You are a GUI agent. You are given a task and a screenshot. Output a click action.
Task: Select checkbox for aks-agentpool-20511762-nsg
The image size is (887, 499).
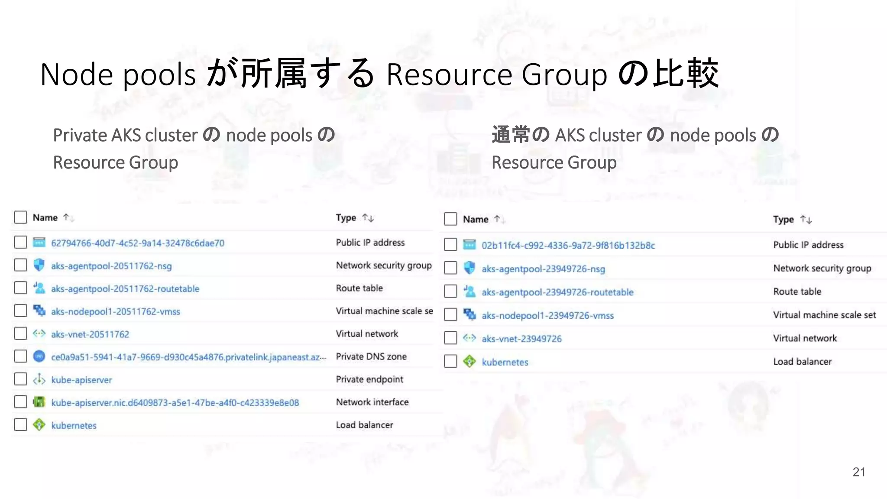click(x=20, y=265)
